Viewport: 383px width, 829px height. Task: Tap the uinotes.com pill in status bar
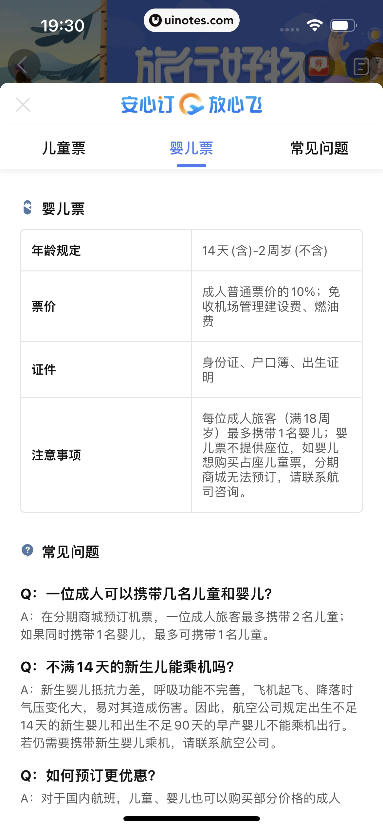[191, 20]
